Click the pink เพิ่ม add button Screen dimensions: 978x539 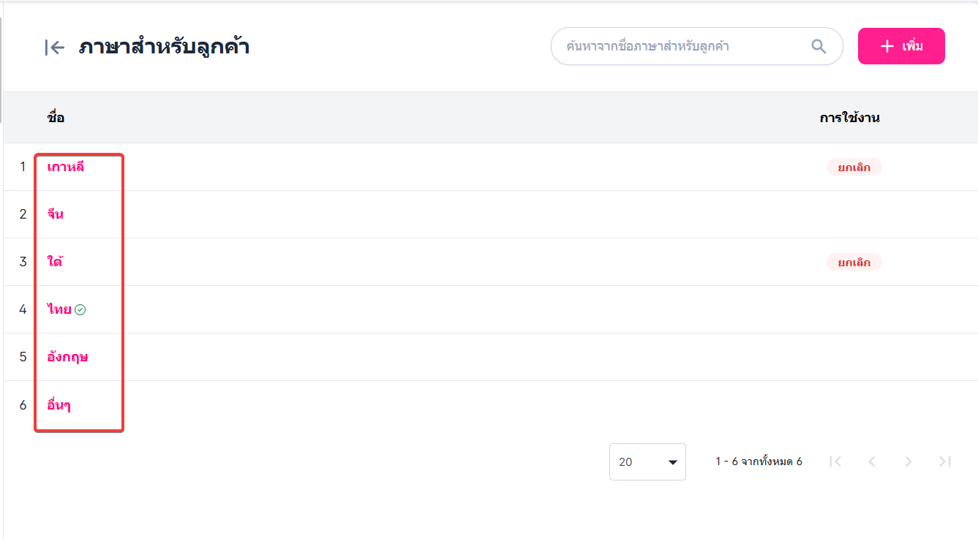pos(901,46)
